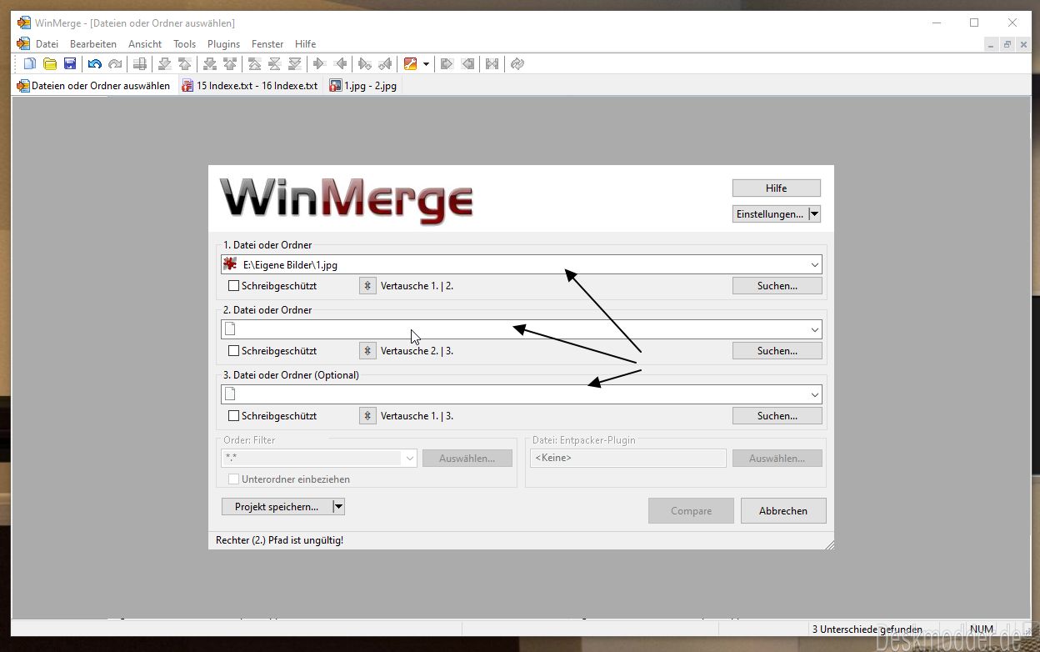Click the Previous Difference up-arrow icon
The height and width of the screenshot is (652, 1040).
point(185,63)
